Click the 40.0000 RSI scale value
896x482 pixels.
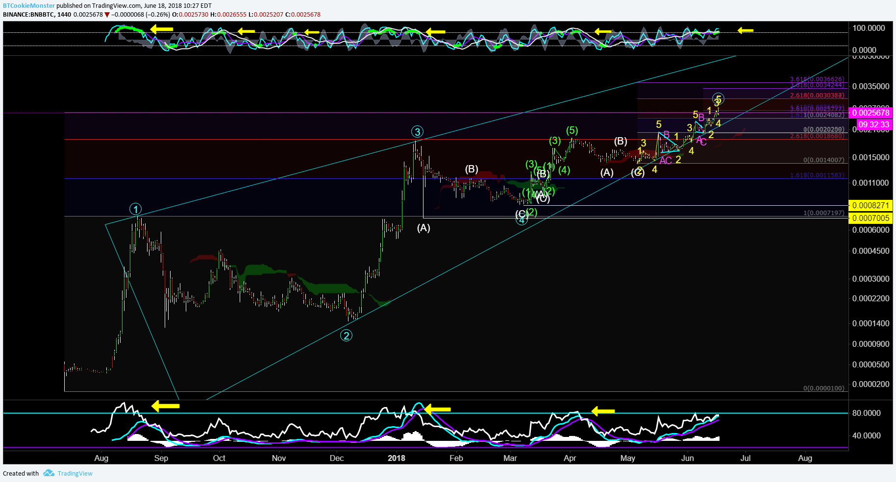867,435
